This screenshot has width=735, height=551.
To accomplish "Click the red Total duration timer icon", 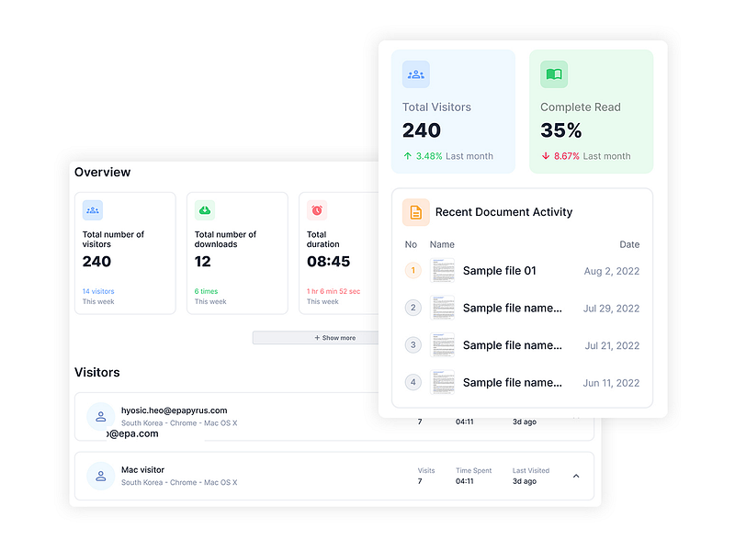I will [x=316, y=210].
